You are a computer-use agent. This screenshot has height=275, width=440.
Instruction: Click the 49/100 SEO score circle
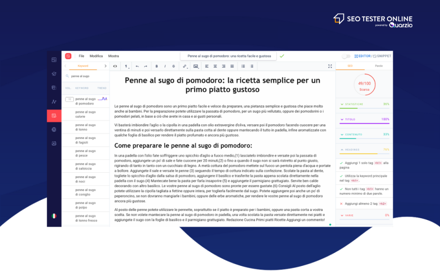pos(364,85)
